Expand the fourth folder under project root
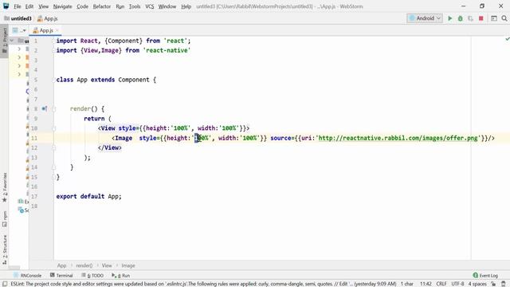This screenshot has height=287, width=510. [x=19, y=74]
